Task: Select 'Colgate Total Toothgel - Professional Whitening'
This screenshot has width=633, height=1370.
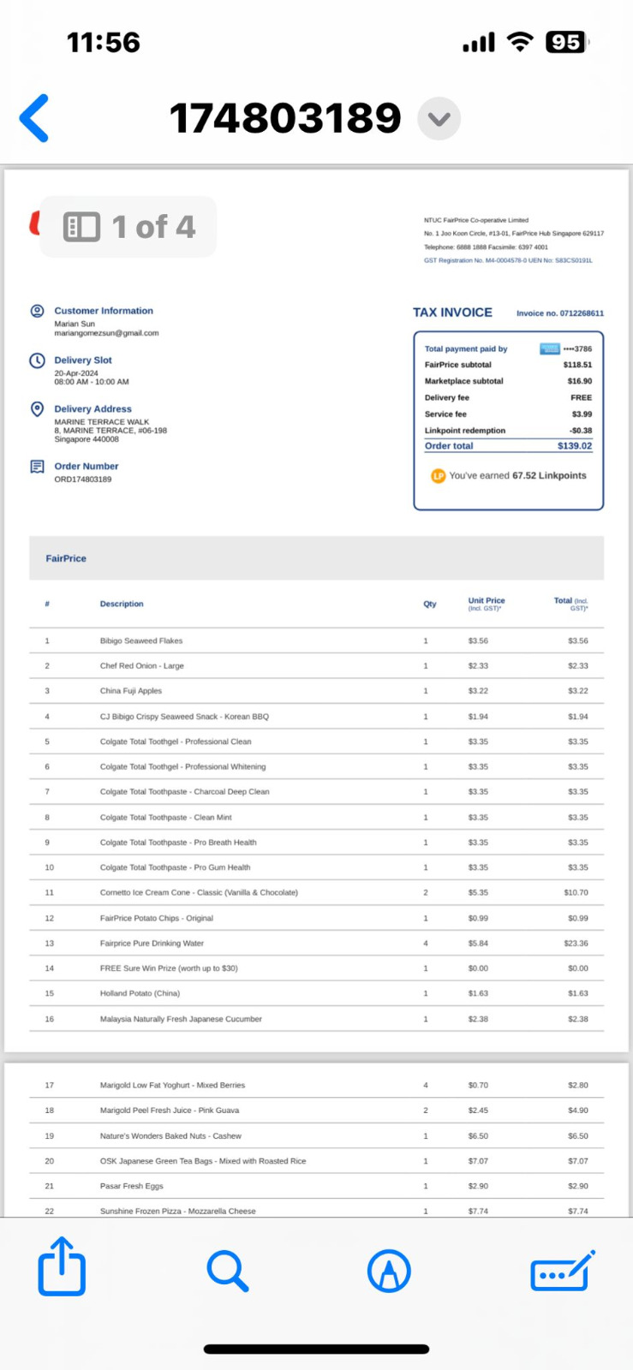Action: pos(183,767)
